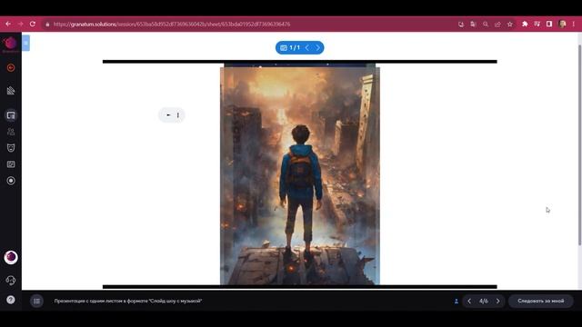Screen dimensions: 582x327
Task: Click the slide icon in the 1/1 pill
Action: pos(284,48)
